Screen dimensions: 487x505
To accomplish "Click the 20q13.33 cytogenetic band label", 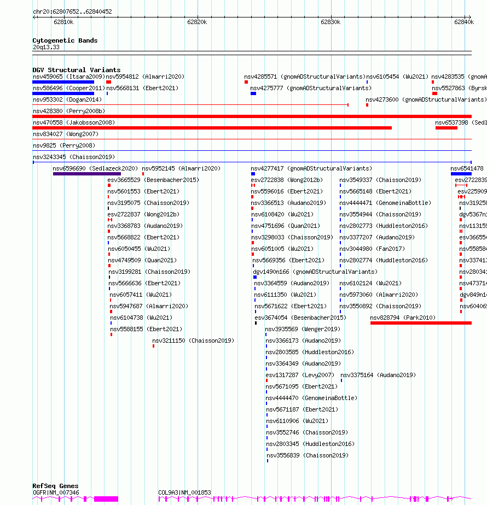I will tap(46, 48).
